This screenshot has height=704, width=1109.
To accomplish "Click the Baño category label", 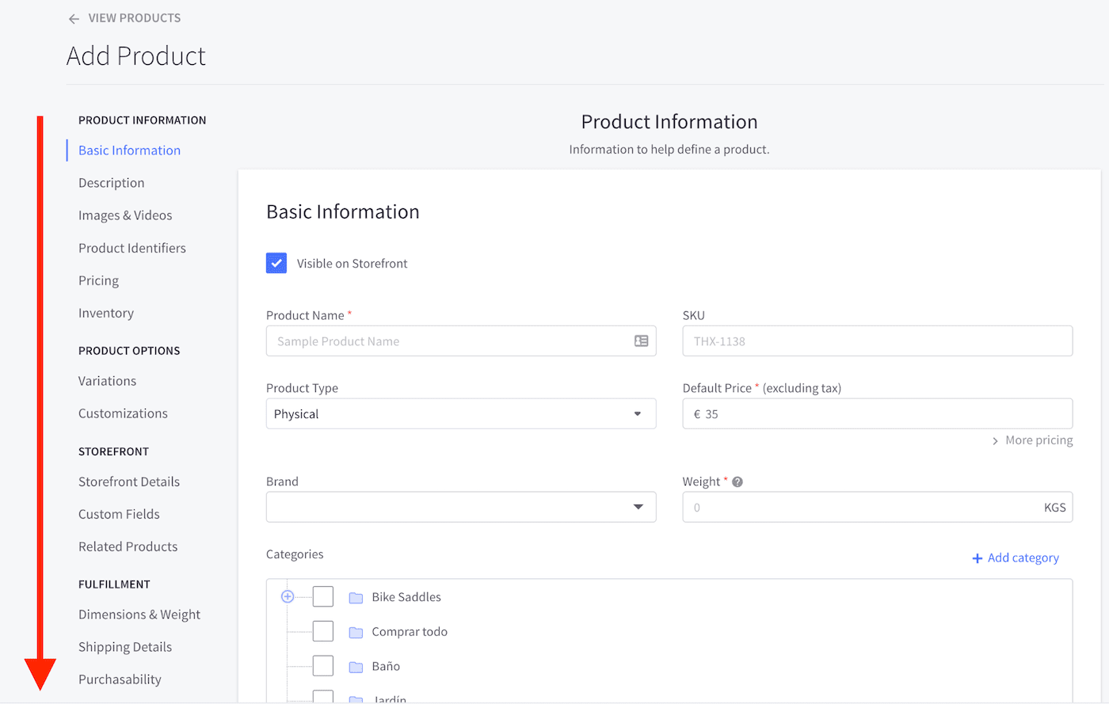I will tap(386, 667).
